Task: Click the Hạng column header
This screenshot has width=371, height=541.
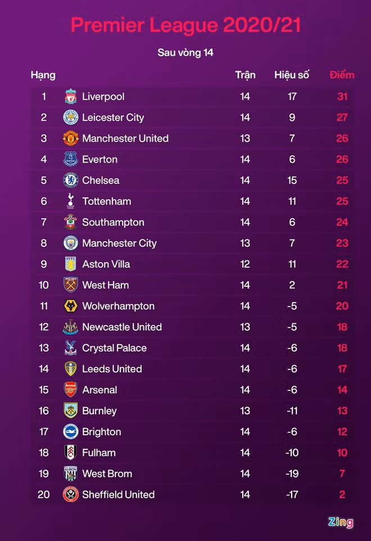Action: coord(43,75)
